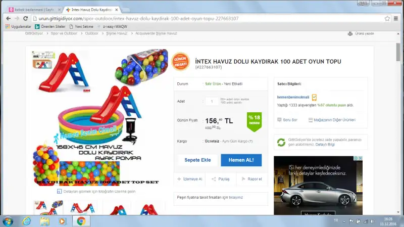
Task: Click the detail zoom hint icon
Action: (x=59, y=192)
